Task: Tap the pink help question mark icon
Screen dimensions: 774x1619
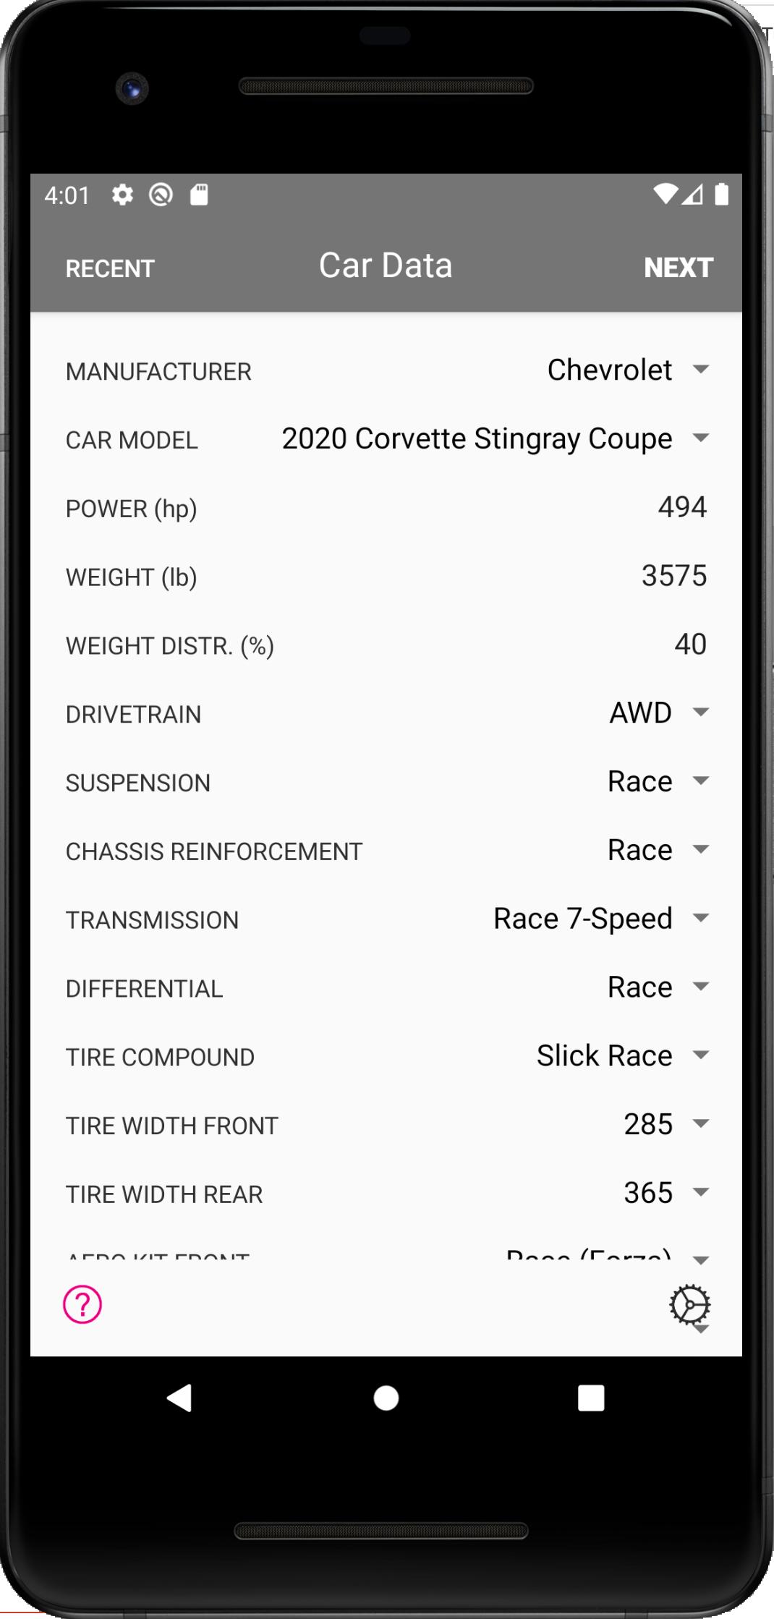Action: pos(82,1304)
